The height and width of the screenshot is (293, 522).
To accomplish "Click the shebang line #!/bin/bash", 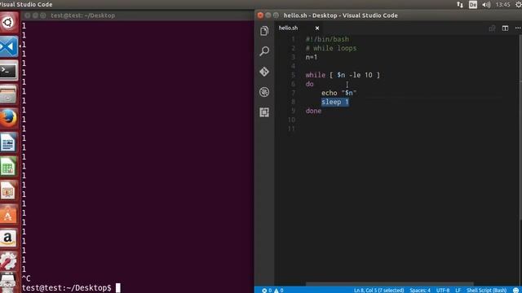I will pos(327,39).
